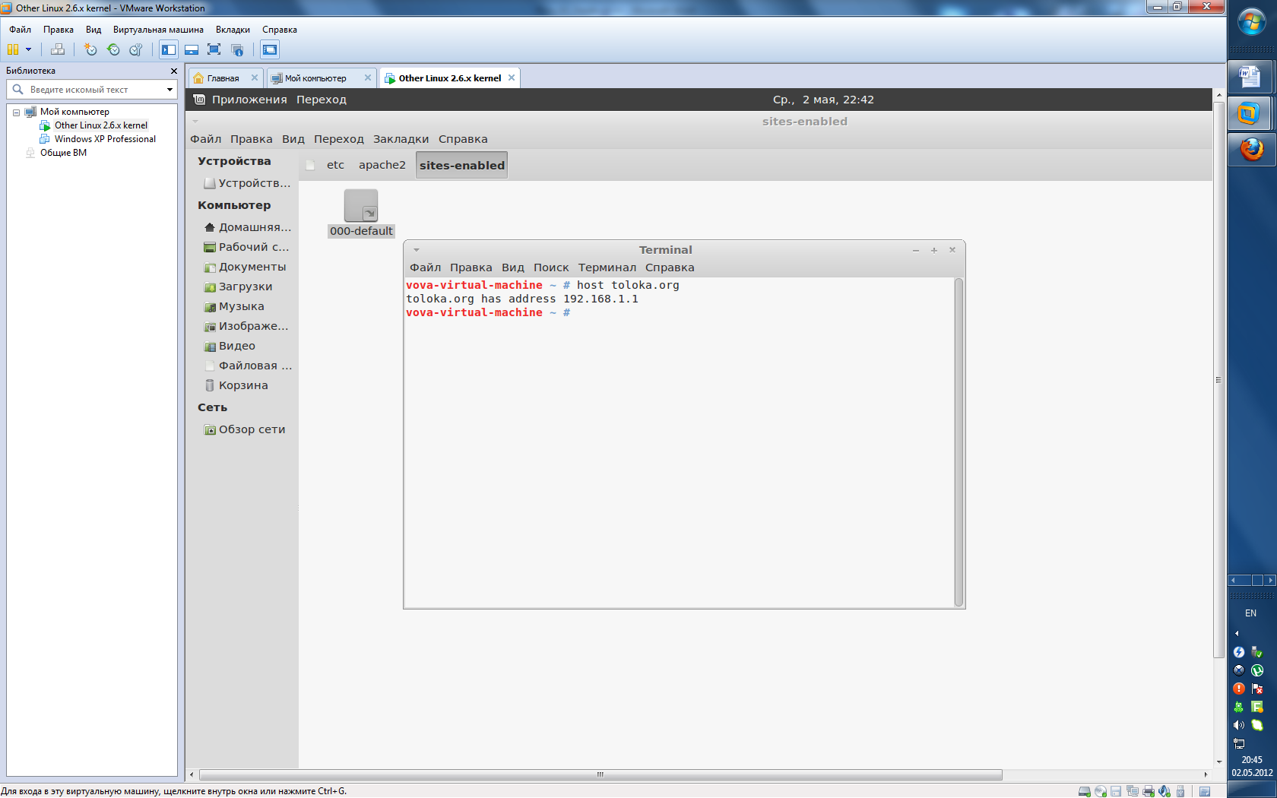This screenshot has height=798, width=1277.
Task: Click the Terminal vertical scrollbar
Action: click(x=959, y=442)
